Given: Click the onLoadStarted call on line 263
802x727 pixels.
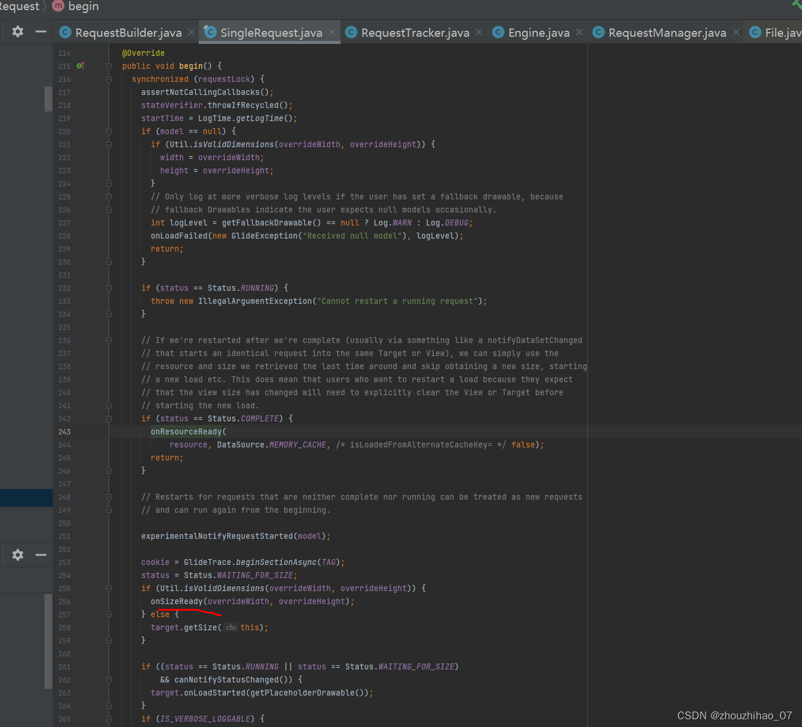Looking at the screenshot, I should (x=215, y=693).
